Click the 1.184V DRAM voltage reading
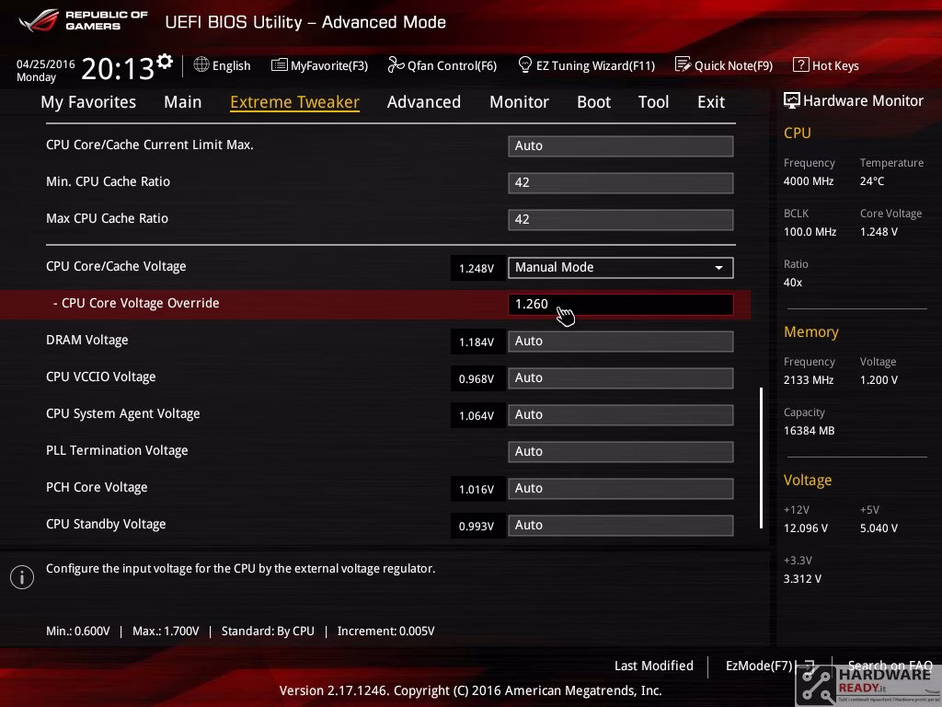Viewport: 942px width, 707px height. click(x=477, y=342)
